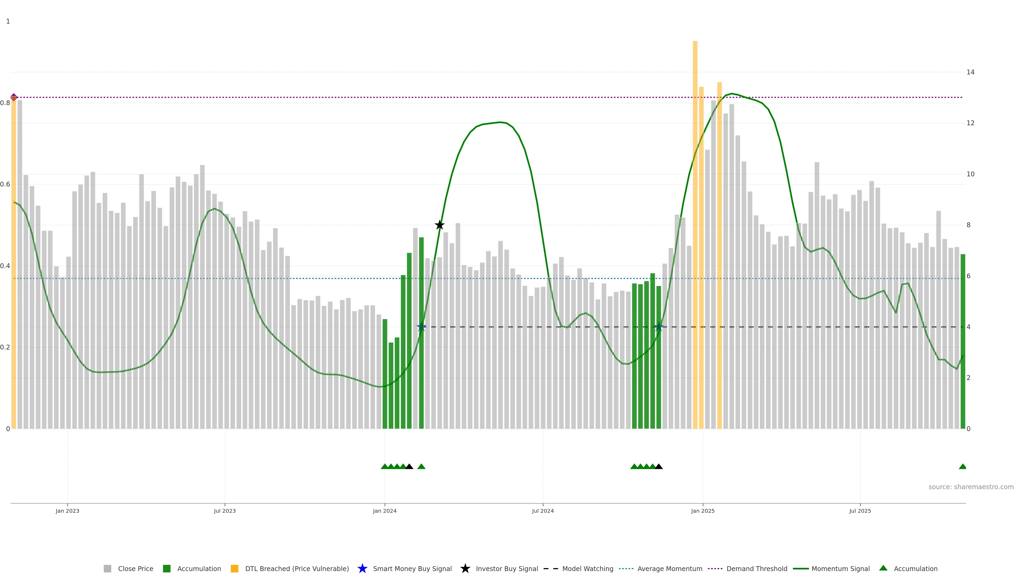Click the black Investor Buy Signal star on chart

[x=439, y=225]
